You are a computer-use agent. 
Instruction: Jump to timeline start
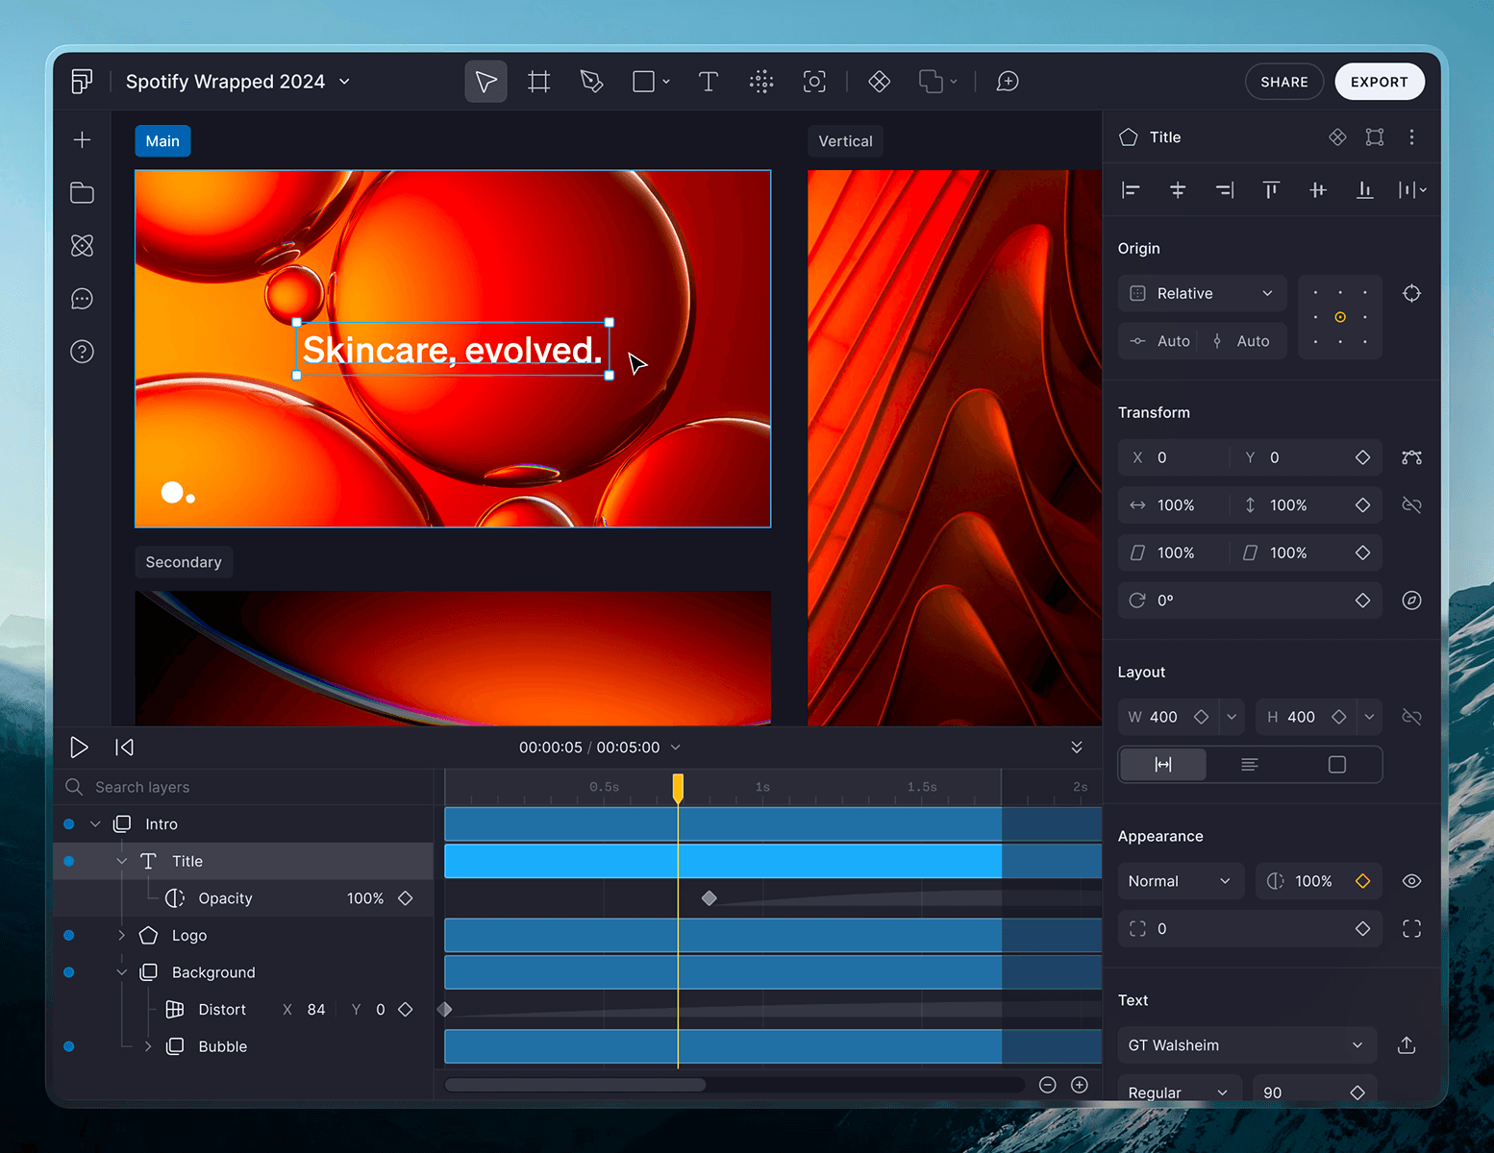[x=124, y=748]
